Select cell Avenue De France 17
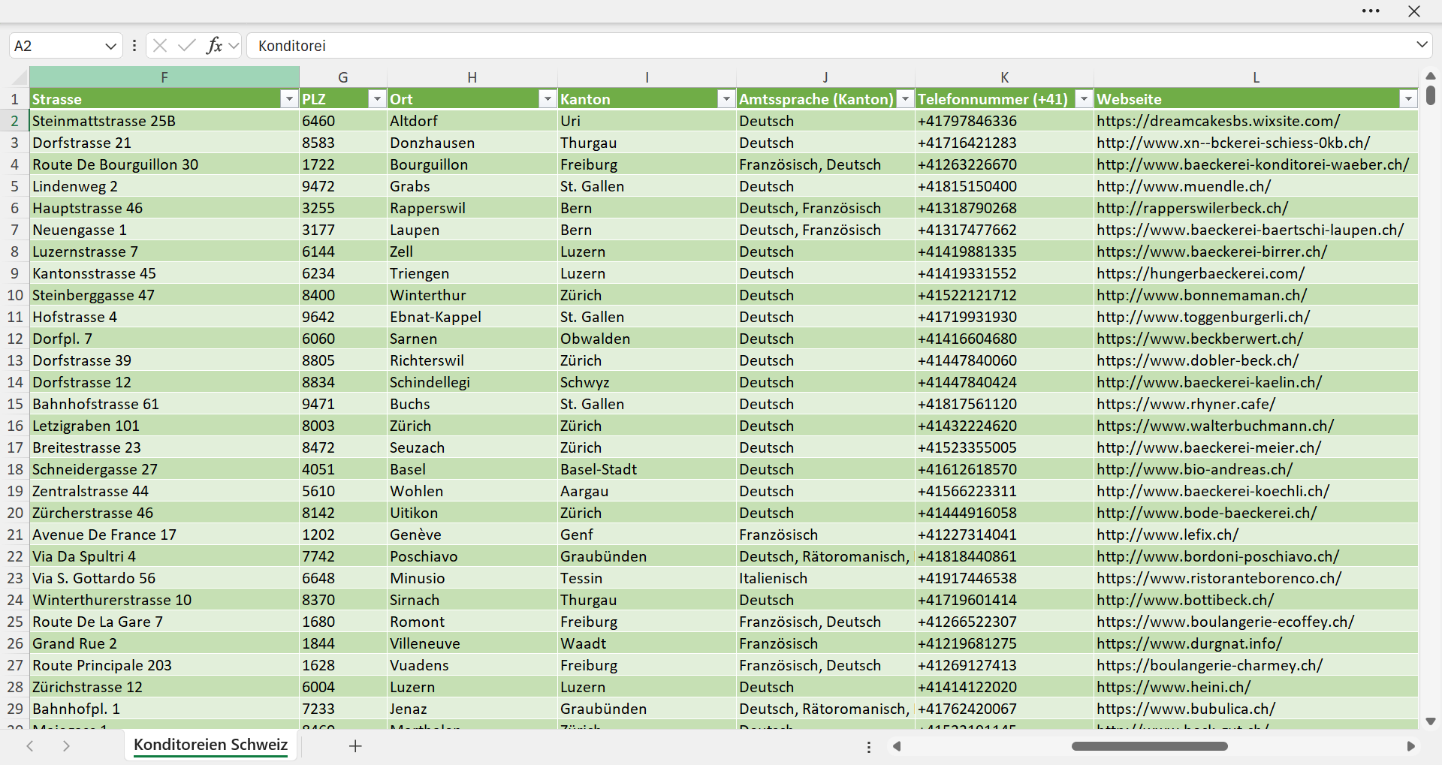Image resolution: width=1442 pixels, height=765 pixels. tap(164, 535)
